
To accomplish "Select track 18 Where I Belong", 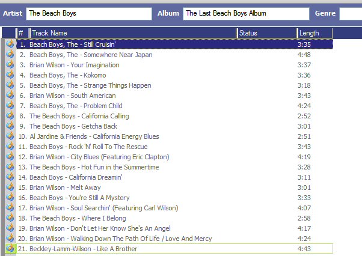I will [x=174, y=218].
